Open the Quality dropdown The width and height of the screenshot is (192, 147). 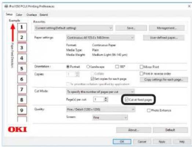101,109
